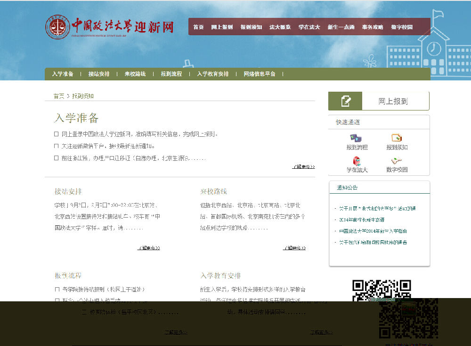Screen dimensions: 471x346
Task: Open the notice about 大学梦 活动
Action: click(377, 208)
